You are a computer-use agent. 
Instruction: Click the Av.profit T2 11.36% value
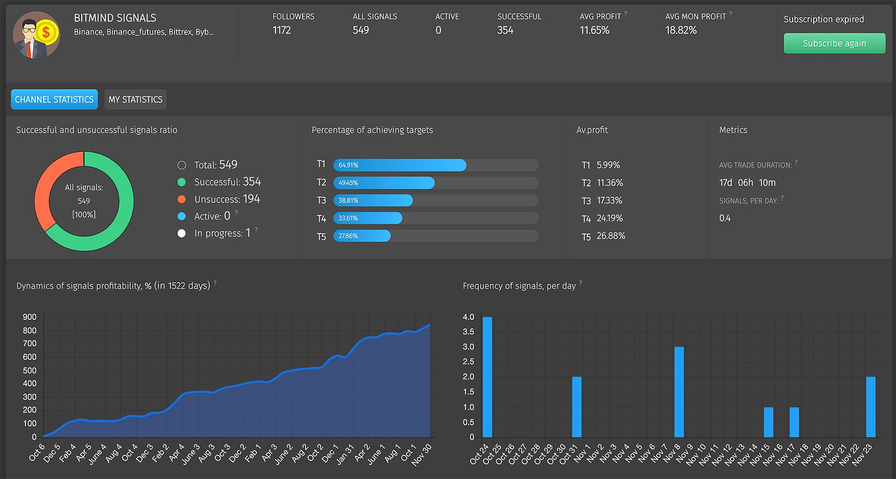[610, 183]
